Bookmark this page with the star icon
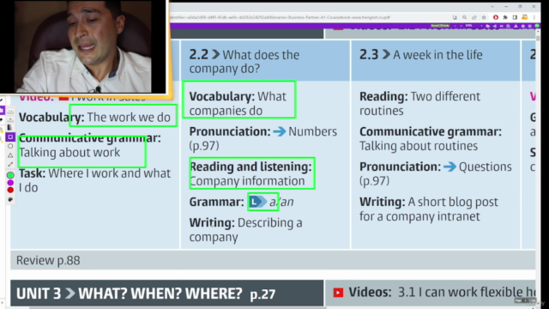This screenshot has height=309, width=549. point(484,17)
